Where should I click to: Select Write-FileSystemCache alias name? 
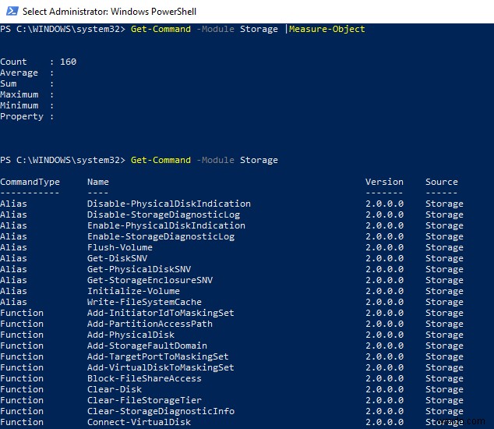(144, 302)
